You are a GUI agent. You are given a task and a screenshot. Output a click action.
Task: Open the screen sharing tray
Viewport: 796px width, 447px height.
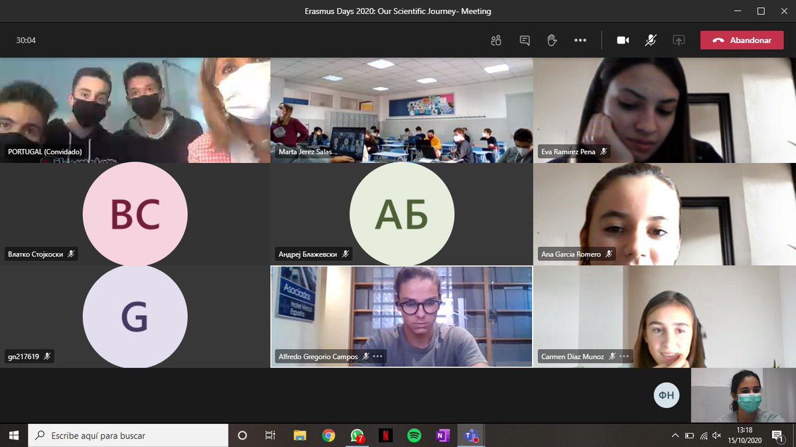[x=679, y=40]
